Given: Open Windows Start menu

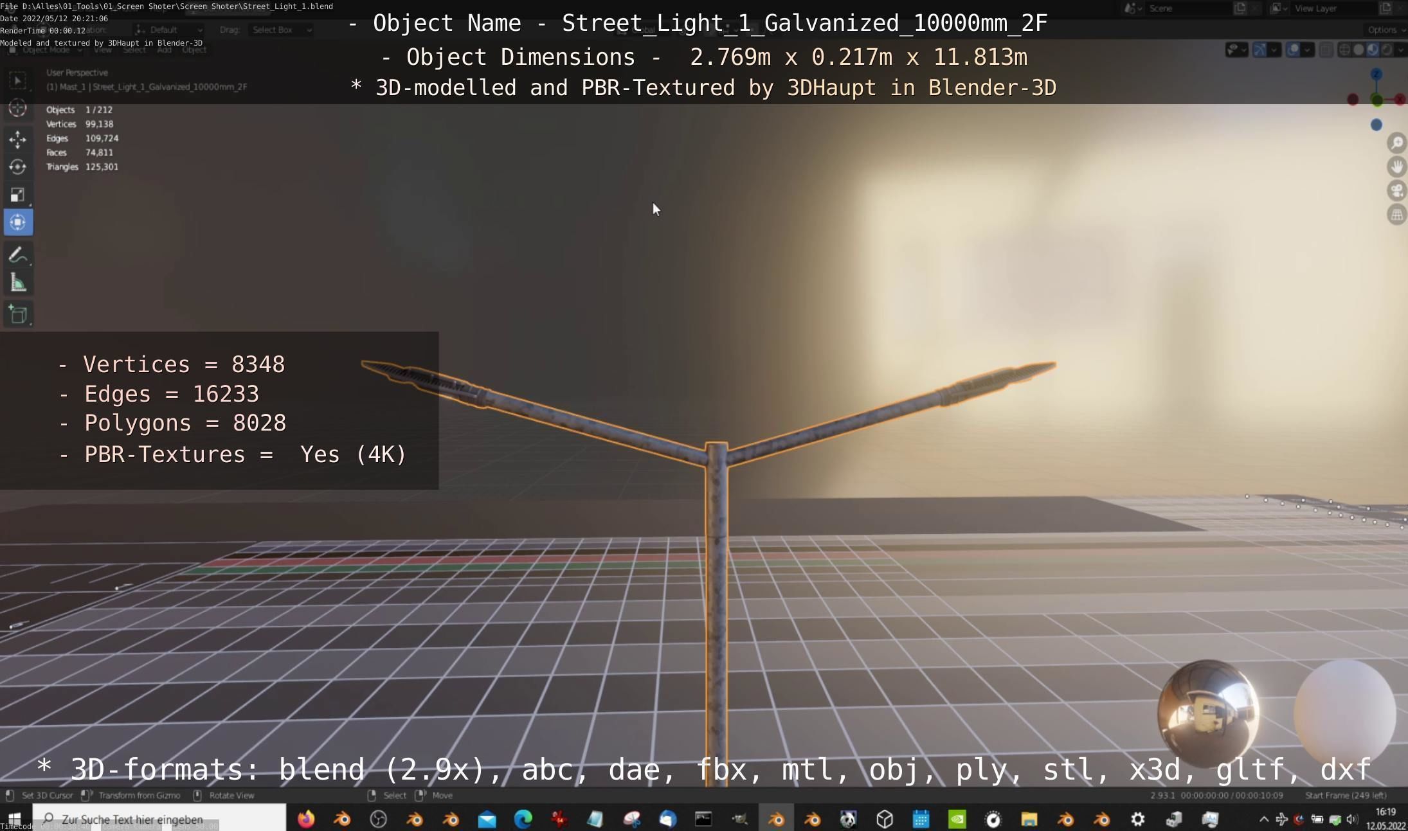Looking at the screenshot, I should (x=15, y=819).
